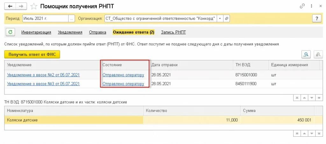Select the sum cell 450 001
The image size is (326, 144).
[277, 120]
